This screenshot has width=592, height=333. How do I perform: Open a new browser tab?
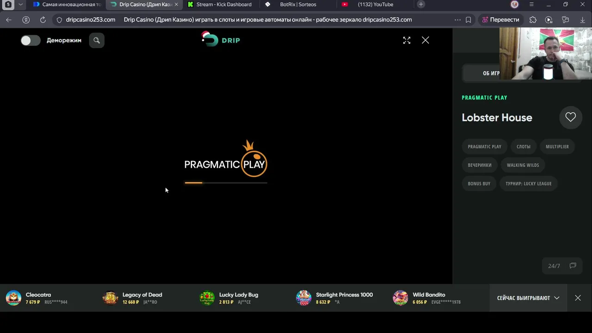coord(421,5)
